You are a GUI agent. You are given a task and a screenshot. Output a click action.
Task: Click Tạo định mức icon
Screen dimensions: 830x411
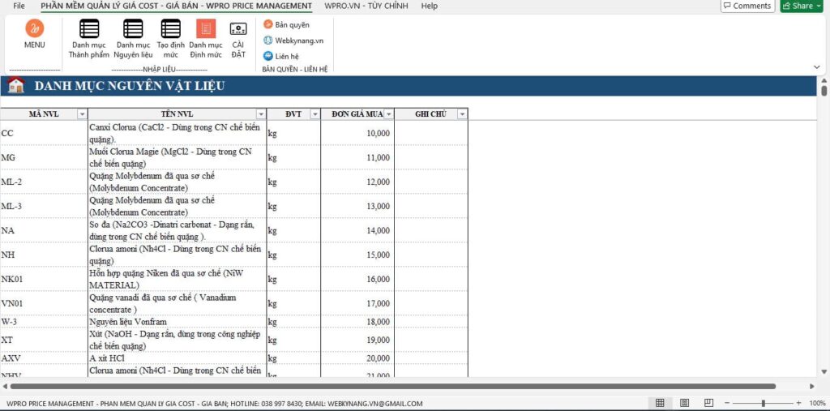170,30
